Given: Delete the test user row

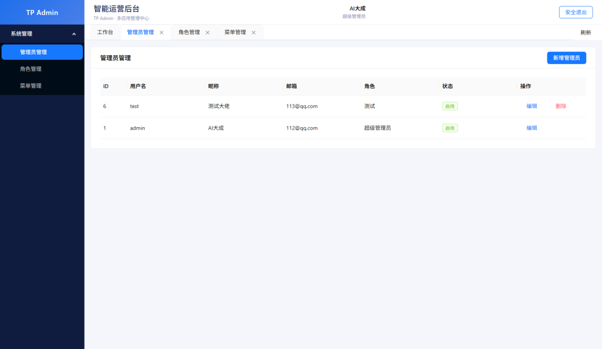Looking at the screenshot, I should pos(560,106).
